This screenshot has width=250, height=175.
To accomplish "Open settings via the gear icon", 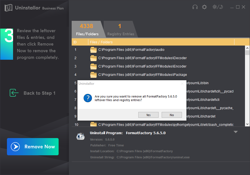I will (204, 7).
